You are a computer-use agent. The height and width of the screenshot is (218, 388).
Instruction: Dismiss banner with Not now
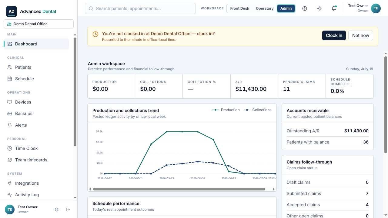(x=361, y=35)
